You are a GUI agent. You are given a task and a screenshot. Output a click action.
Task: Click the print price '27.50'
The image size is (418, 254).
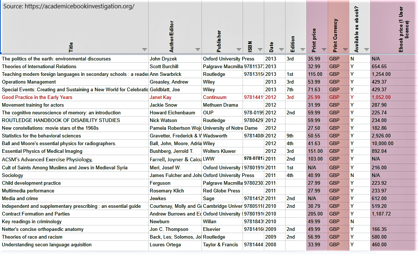click(314, 128)
